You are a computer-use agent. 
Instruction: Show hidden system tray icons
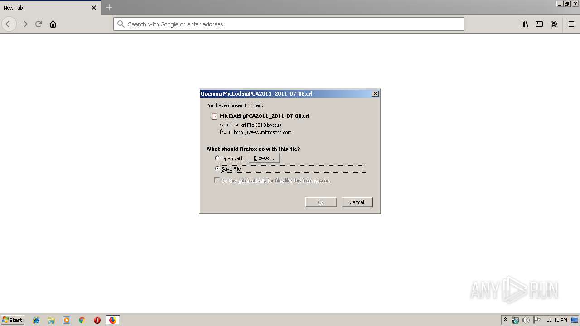pyautogui.click(x=505, y=320)
